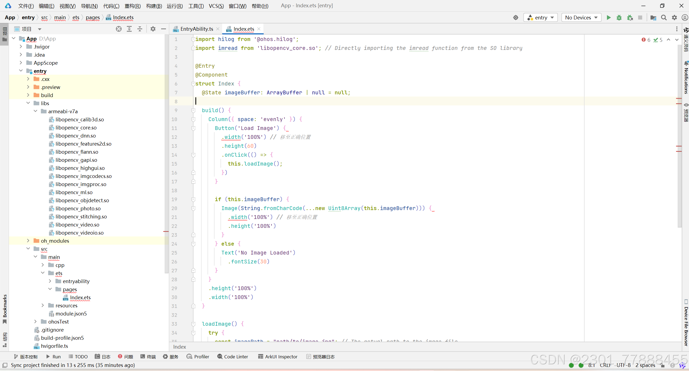689x371 pixels.
Task: Click the Debug entry bug icon
Action: (619, 18)
